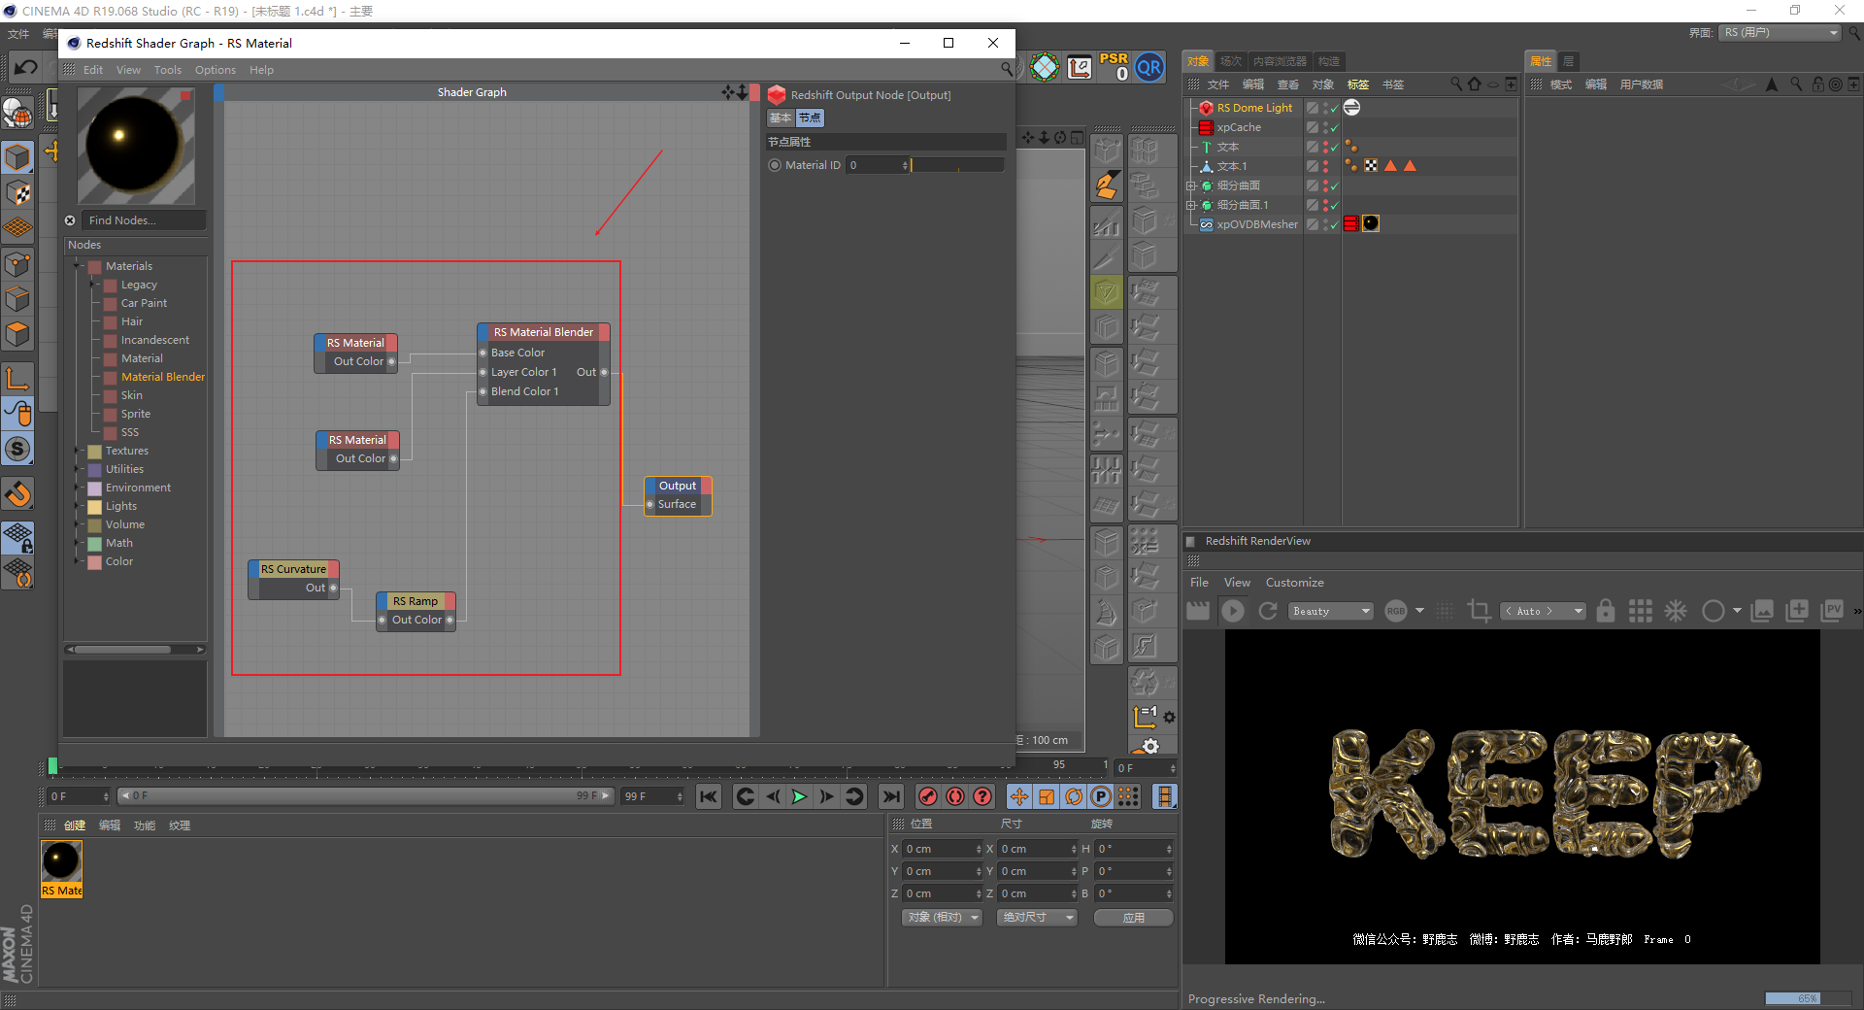Switch to the 节点 tab
The image size is (1864, 1010).
click(810, 118)
